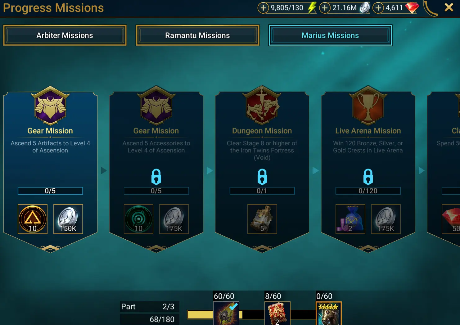
Task: Switch to Ramantu Missions tab
Action: pos(197,35)
